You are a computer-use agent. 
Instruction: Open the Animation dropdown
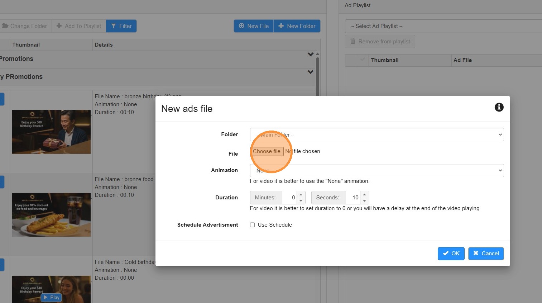[376, 171]
